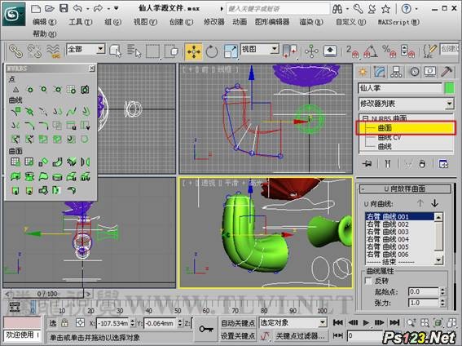This screenshot has height=346, width=462.
Task: Open the Utilities hammer panel tab
Action: [x=447, y=72]
